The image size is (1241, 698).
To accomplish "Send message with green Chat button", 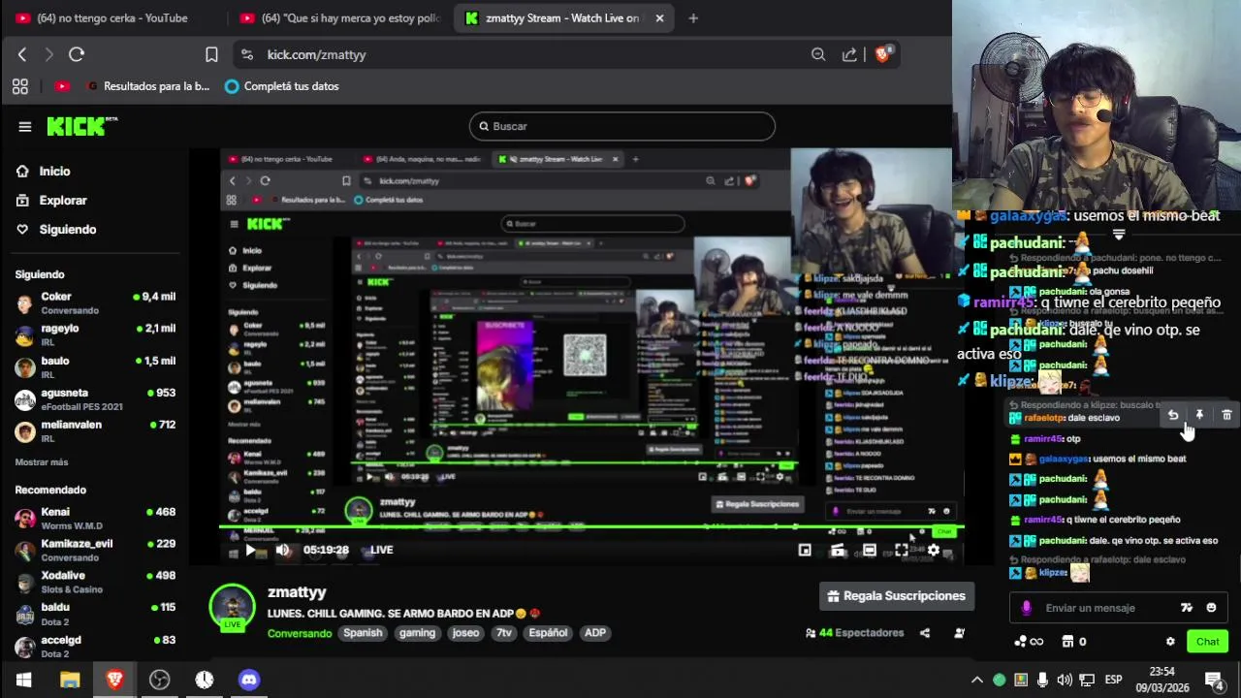I will 1207,642.
